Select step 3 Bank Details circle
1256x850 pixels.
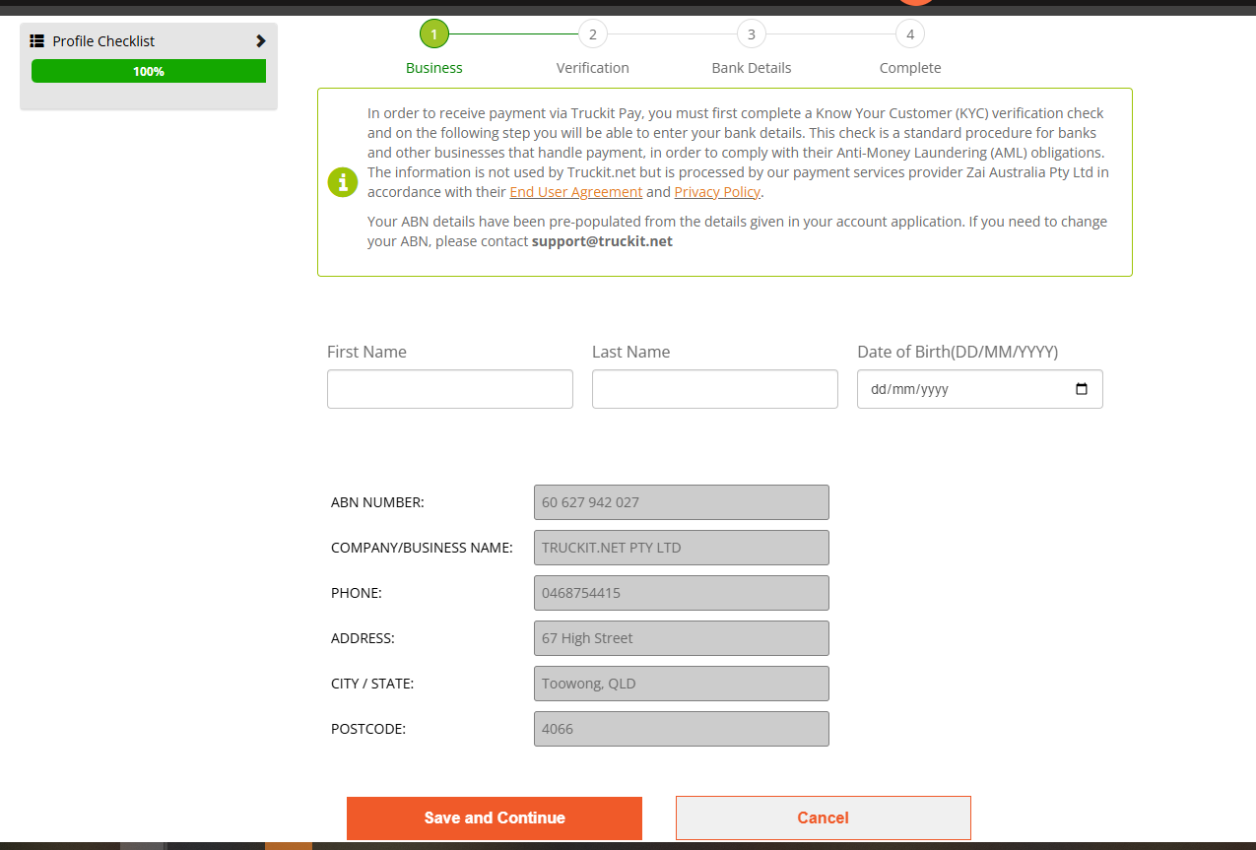(752, 34)
